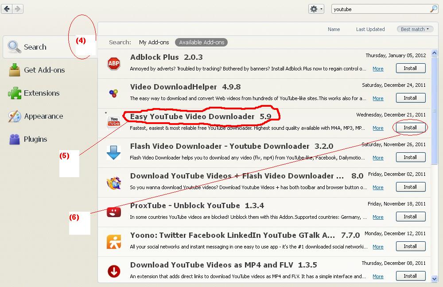Open the Search pane in sidebar
Image resolution: width=443 pixels, height=287 pixels.
[51, 47]
